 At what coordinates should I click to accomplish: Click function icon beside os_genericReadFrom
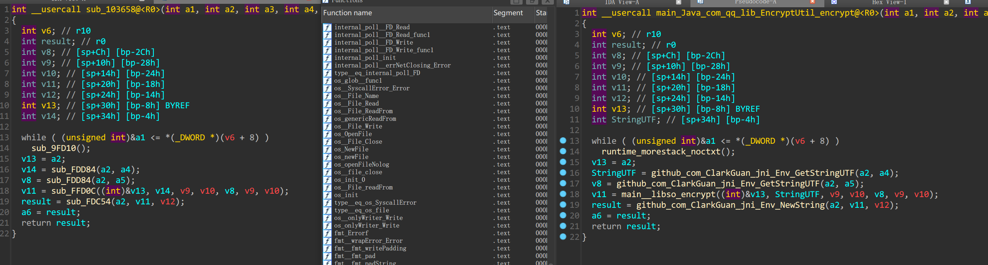327,119
